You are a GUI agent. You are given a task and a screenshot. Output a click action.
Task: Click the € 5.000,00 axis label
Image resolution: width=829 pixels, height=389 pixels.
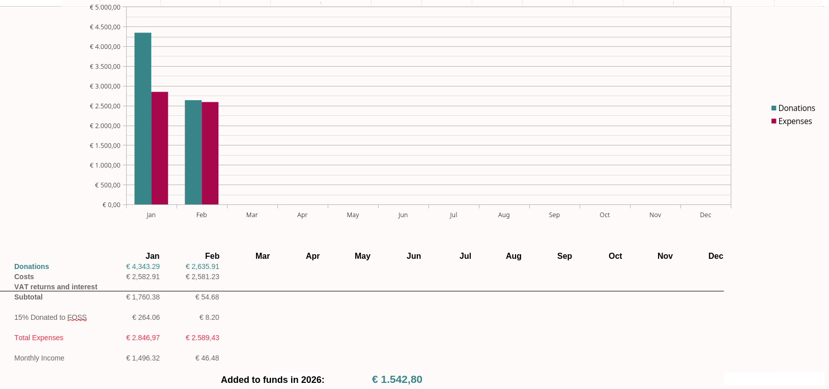click(x=105, y=7)
